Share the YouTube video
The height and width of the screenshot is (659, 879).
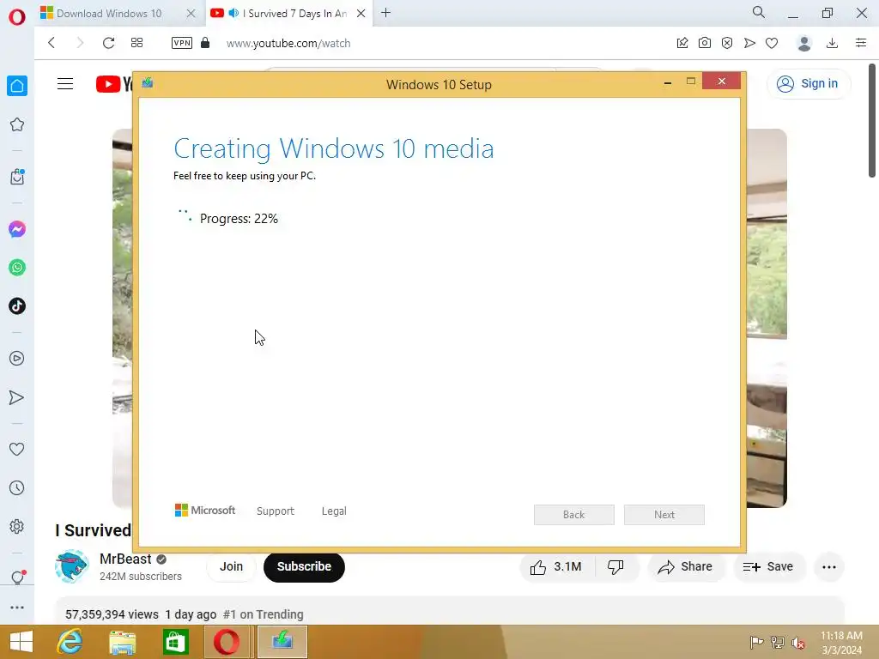tap(686, 567)
